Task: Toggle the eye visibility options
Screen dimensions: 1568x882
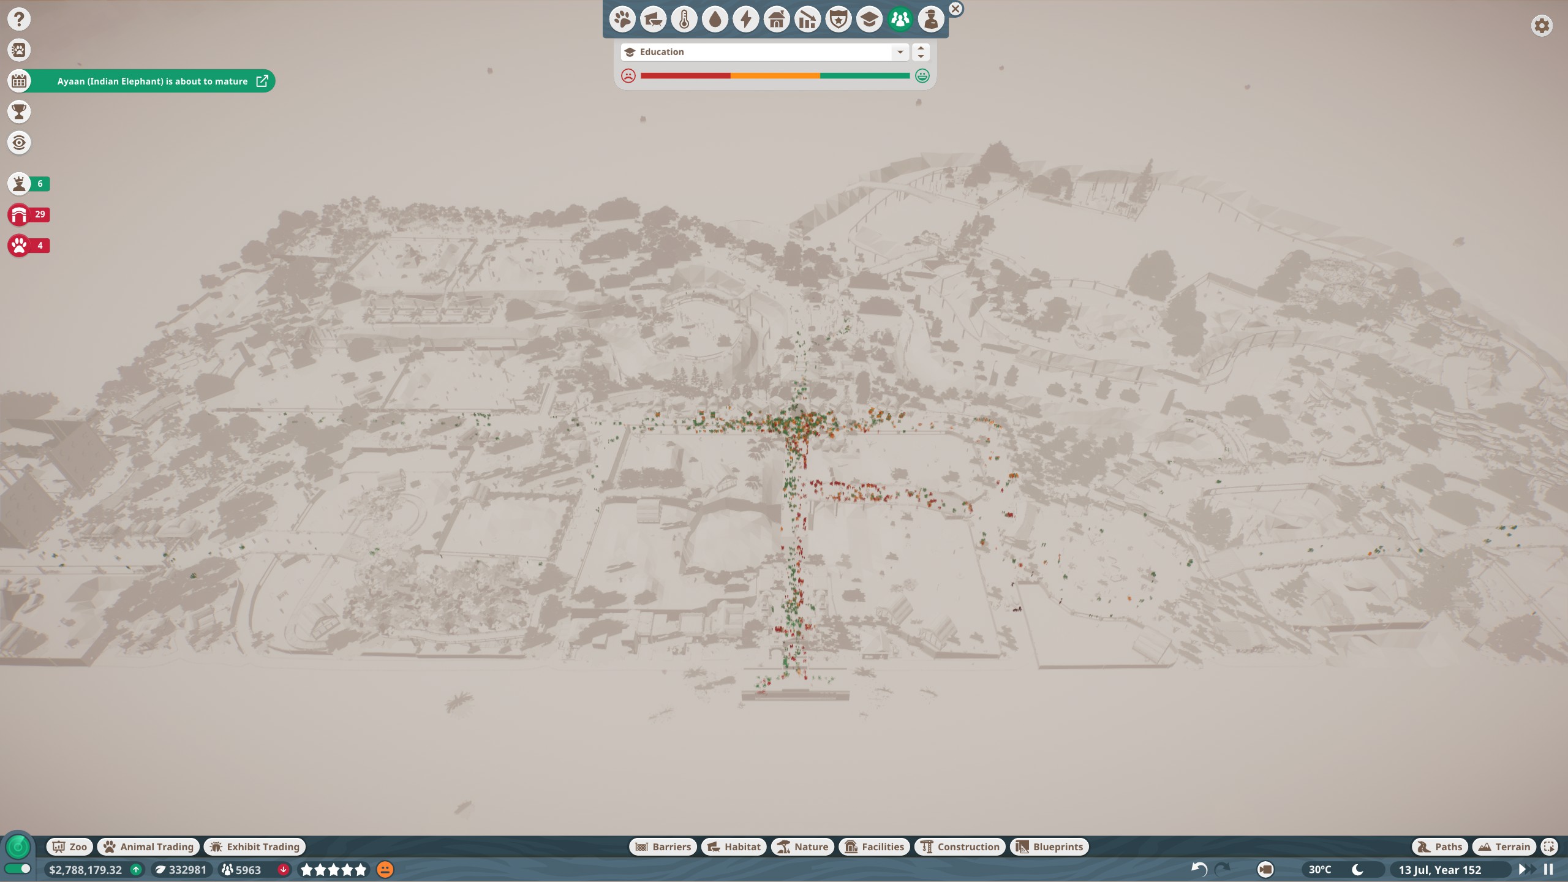Action: pyautogui.click(x=19, y=143)
